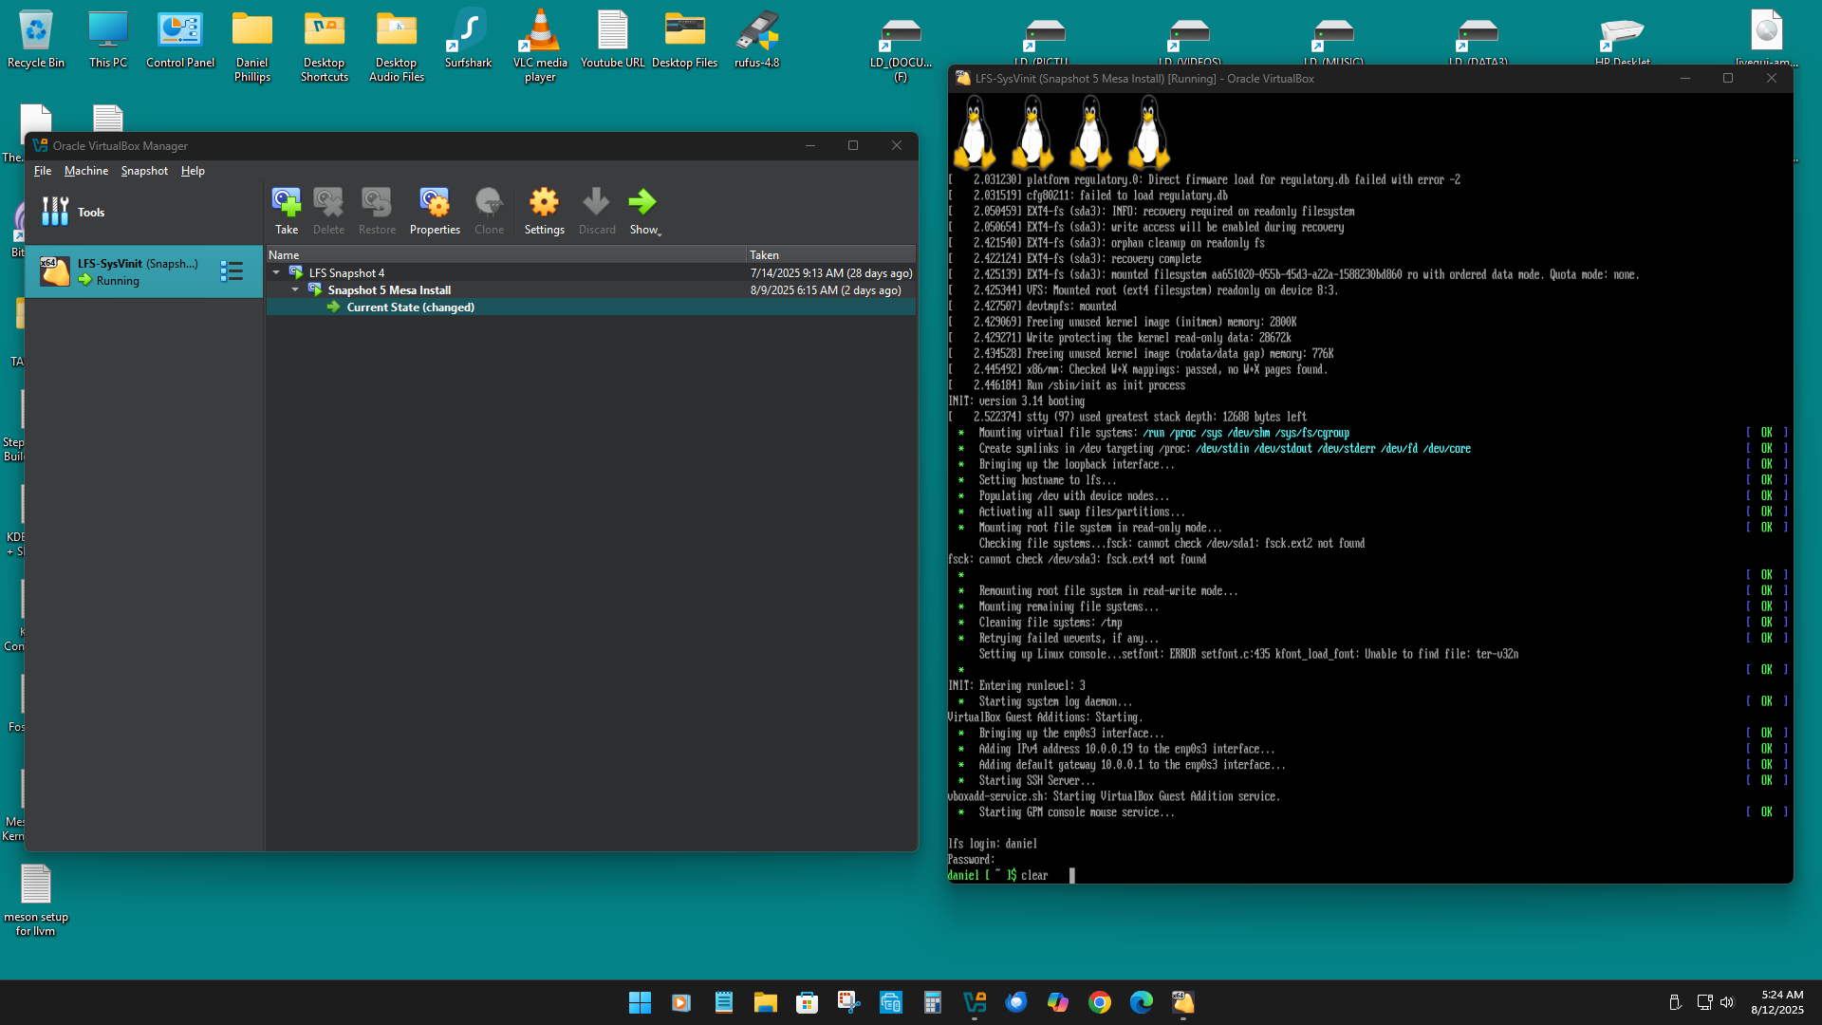Click the Take snapshot icon
Screen dimensions: 1822x1025
pos(286,202)
